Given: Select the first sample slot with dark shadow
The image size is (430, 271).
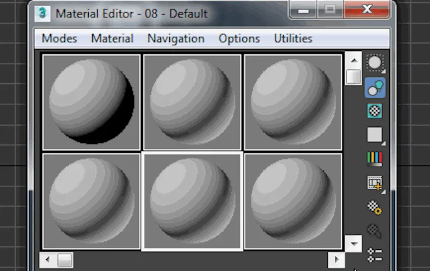Looking at the screenshot, I should pyautogui.click(x=92, y=102).
